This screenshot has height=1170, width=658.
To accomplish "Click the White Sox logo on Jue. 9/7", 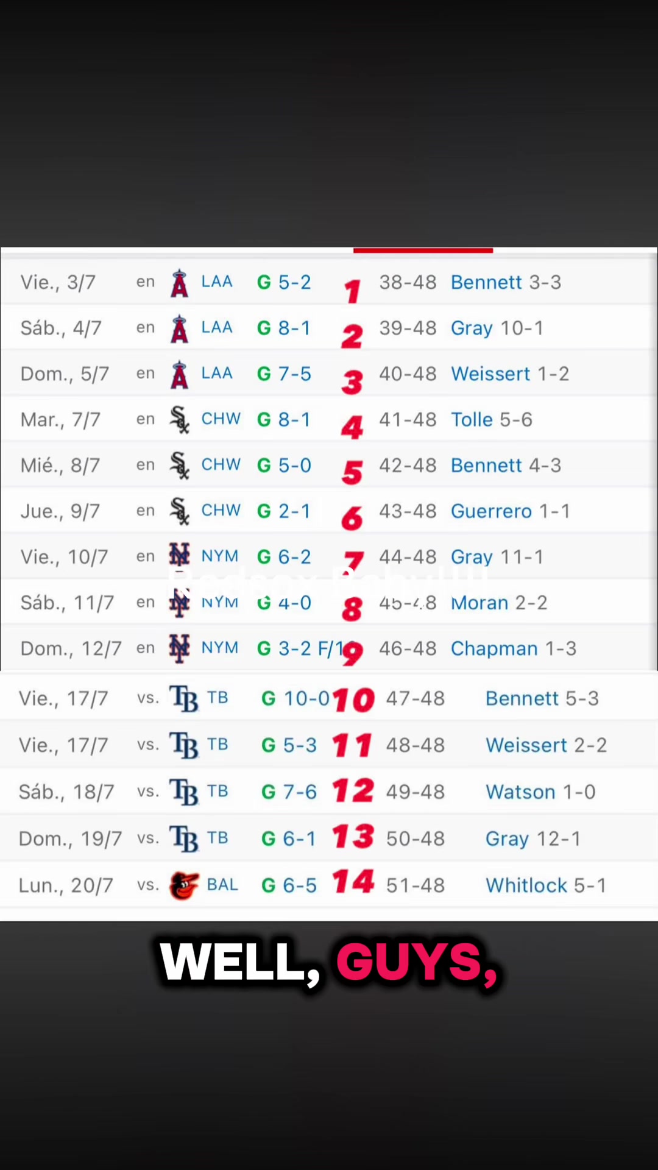I will point(180,511).
